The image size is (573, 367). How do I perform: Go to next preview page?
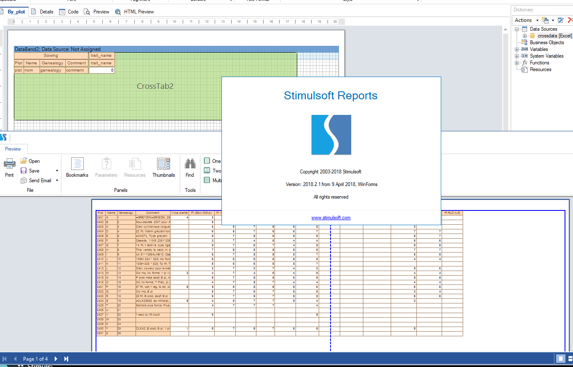[x=56, y=359]
